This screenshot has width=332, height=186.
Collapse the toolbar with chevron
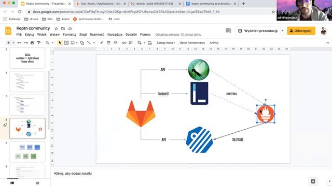[x=328, y=43]
